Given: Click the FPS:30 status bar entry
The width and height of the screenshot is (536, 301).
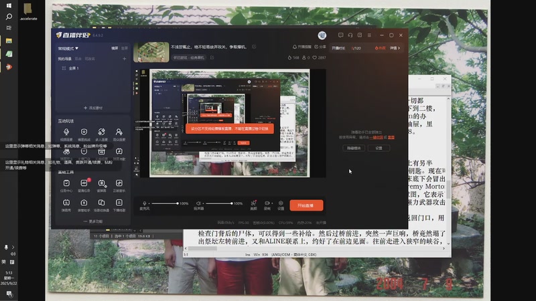Looking at the screenshot, I should (x=243, y=223).
